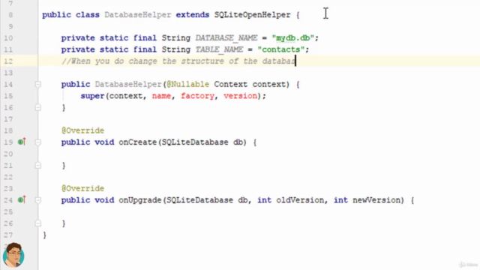Click the newVersion parameter
The width and height of the screenshot is (480, 270).
tap(376, 200)
